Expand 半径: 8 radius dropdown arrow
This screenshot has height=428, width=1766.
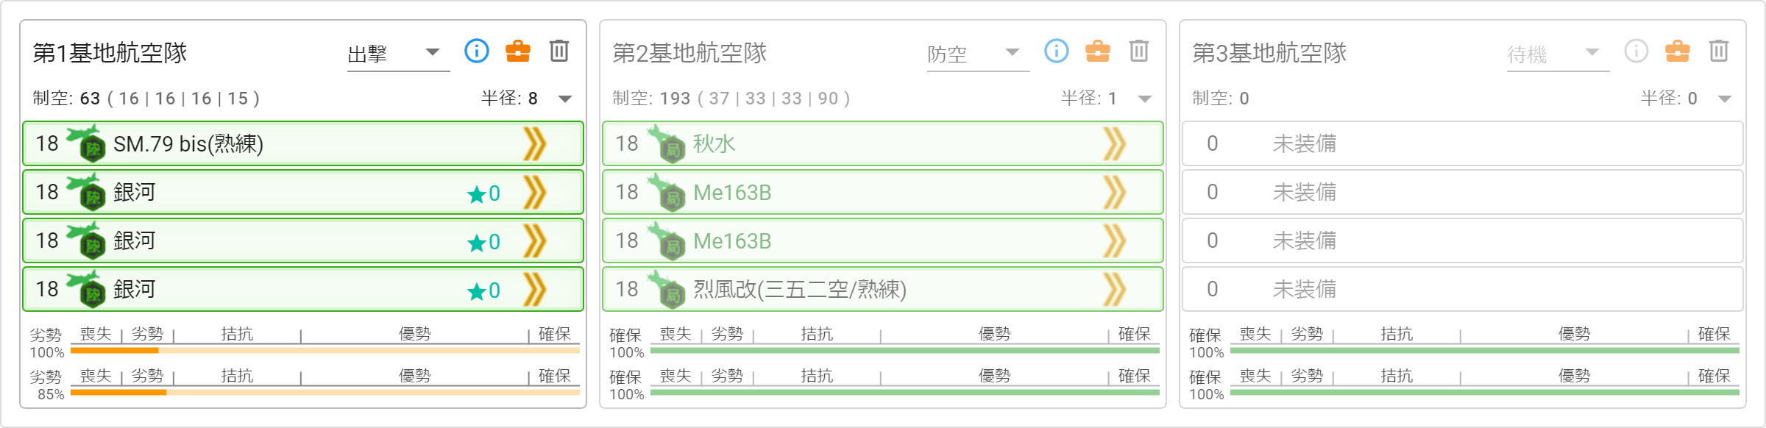tap(565, 99)
